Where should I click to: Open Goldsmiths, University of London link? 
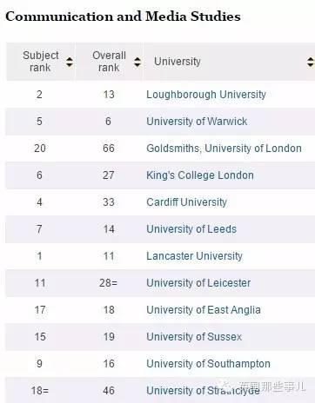(224, 149)
